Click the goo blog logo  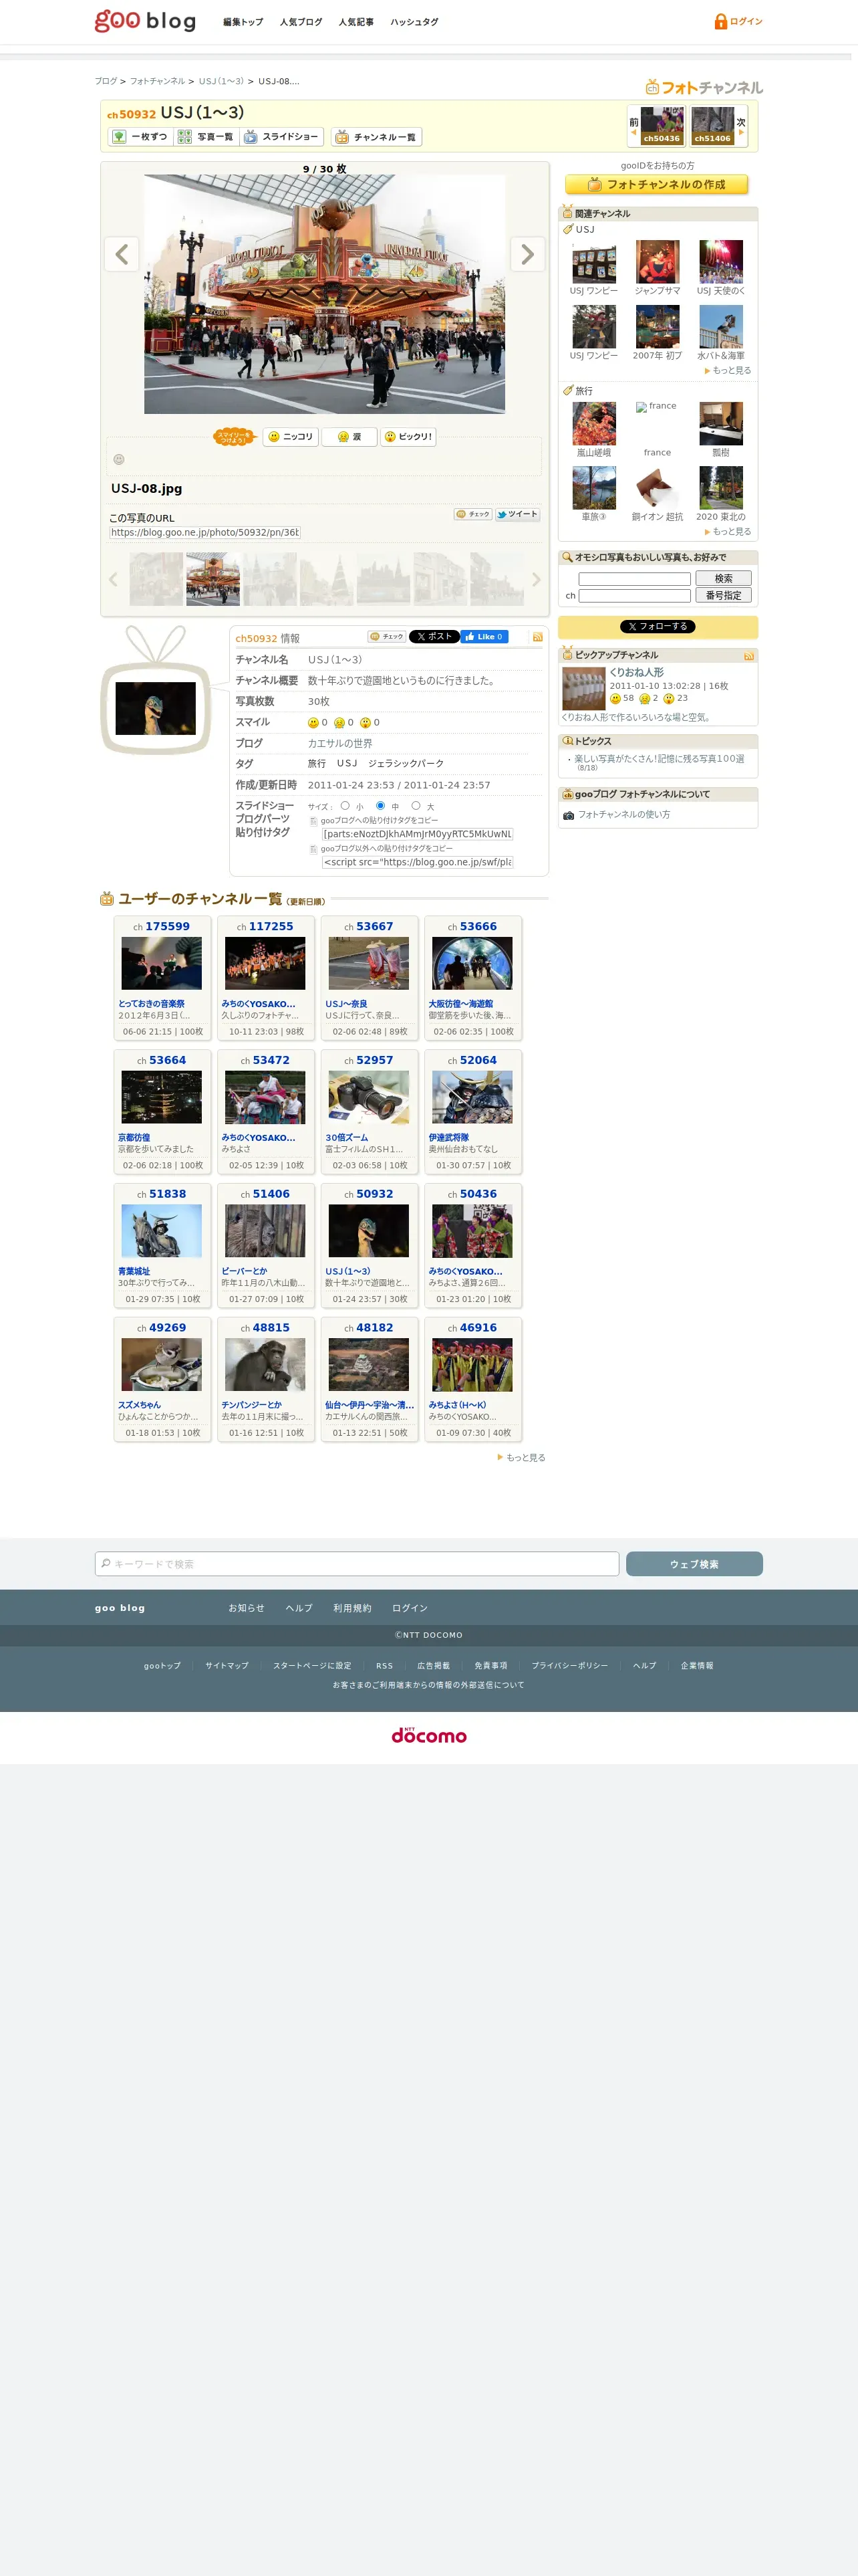[145, 21]
